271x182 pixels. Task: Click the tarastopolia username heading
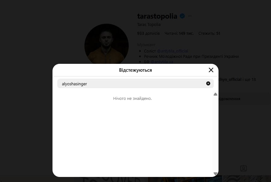click(157, 16)
